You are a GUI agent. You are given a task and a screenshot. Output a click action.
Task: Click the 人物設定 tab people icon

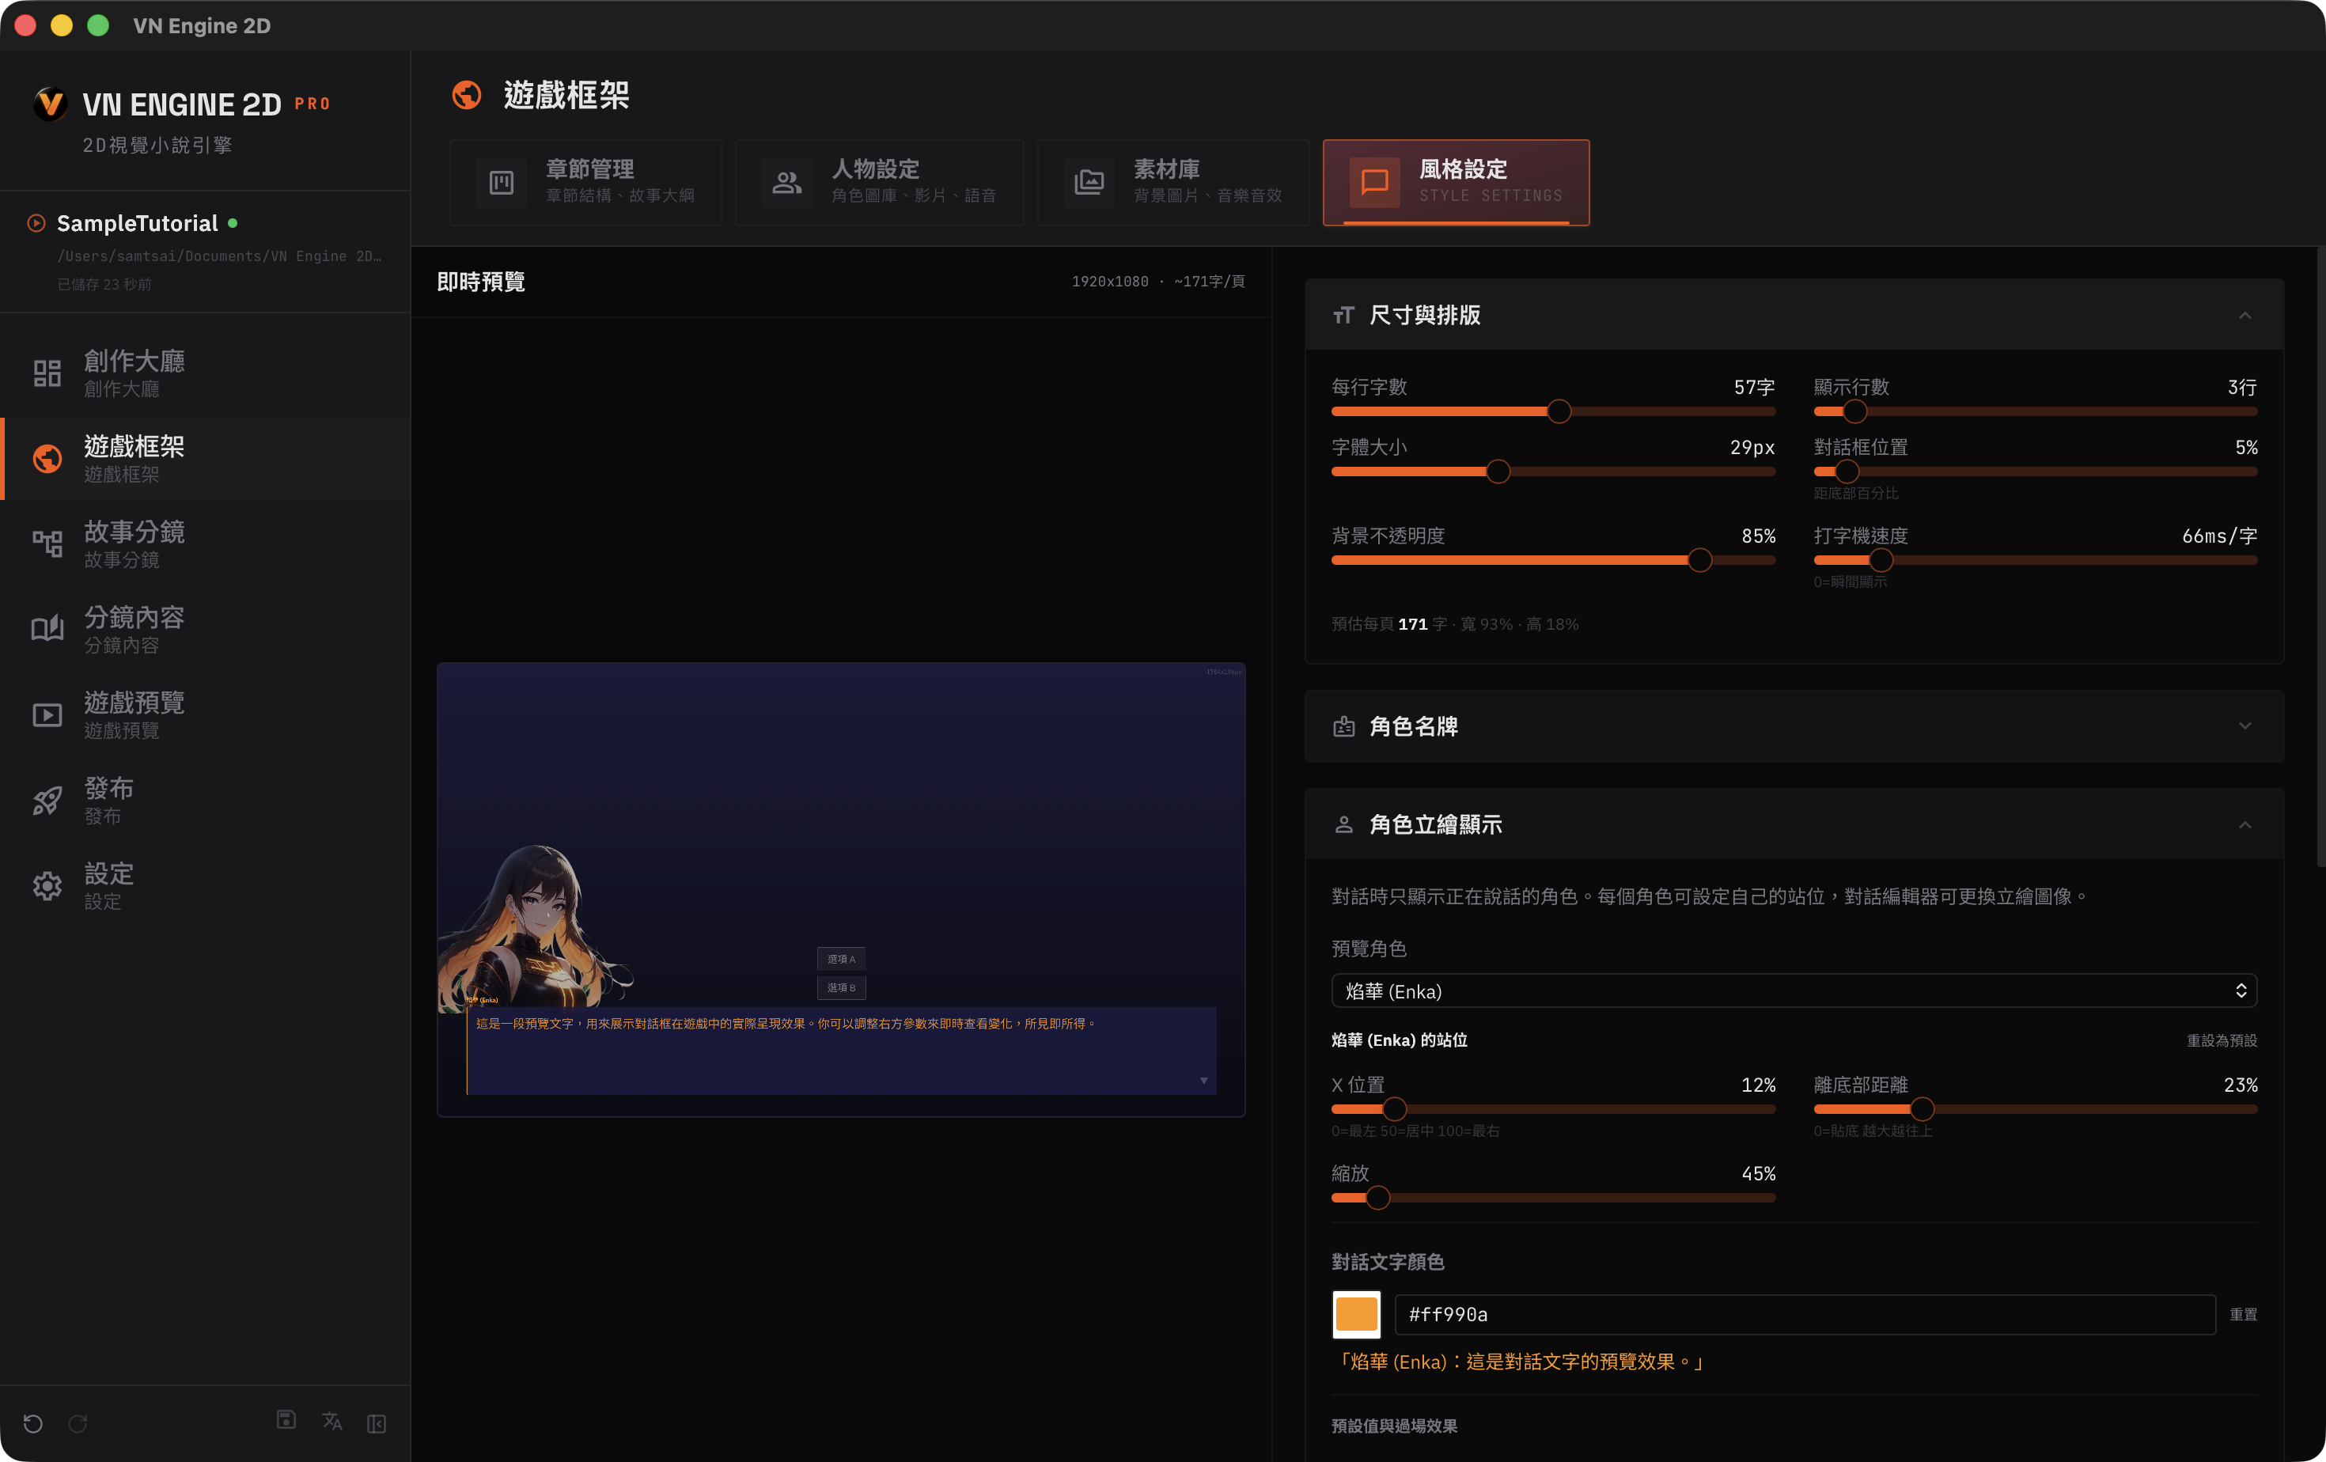point(787,183)
